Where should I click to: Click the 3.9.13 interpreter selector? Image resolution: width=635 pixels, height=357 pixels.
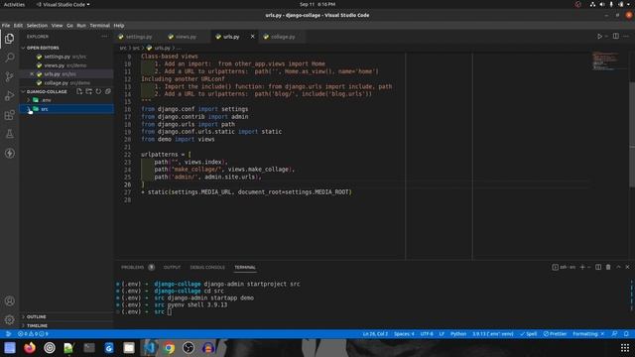492,334
